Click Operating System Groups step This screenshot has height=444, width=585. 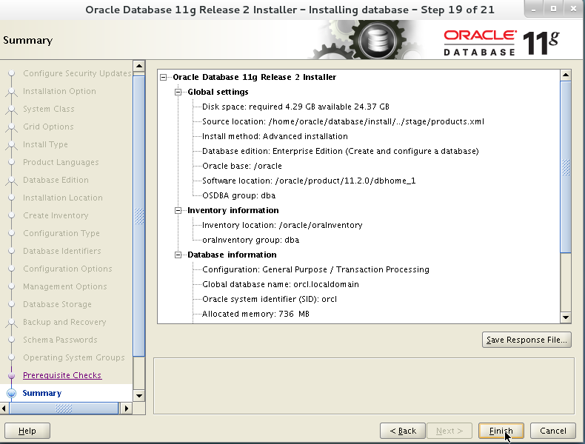pyautogui.click(x=74, y=357)
